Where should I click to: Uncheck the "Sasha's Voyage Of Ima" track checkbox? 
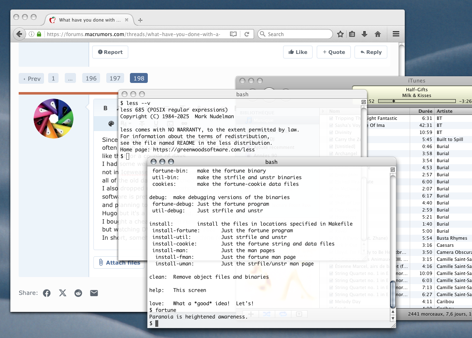pos(331,125)
